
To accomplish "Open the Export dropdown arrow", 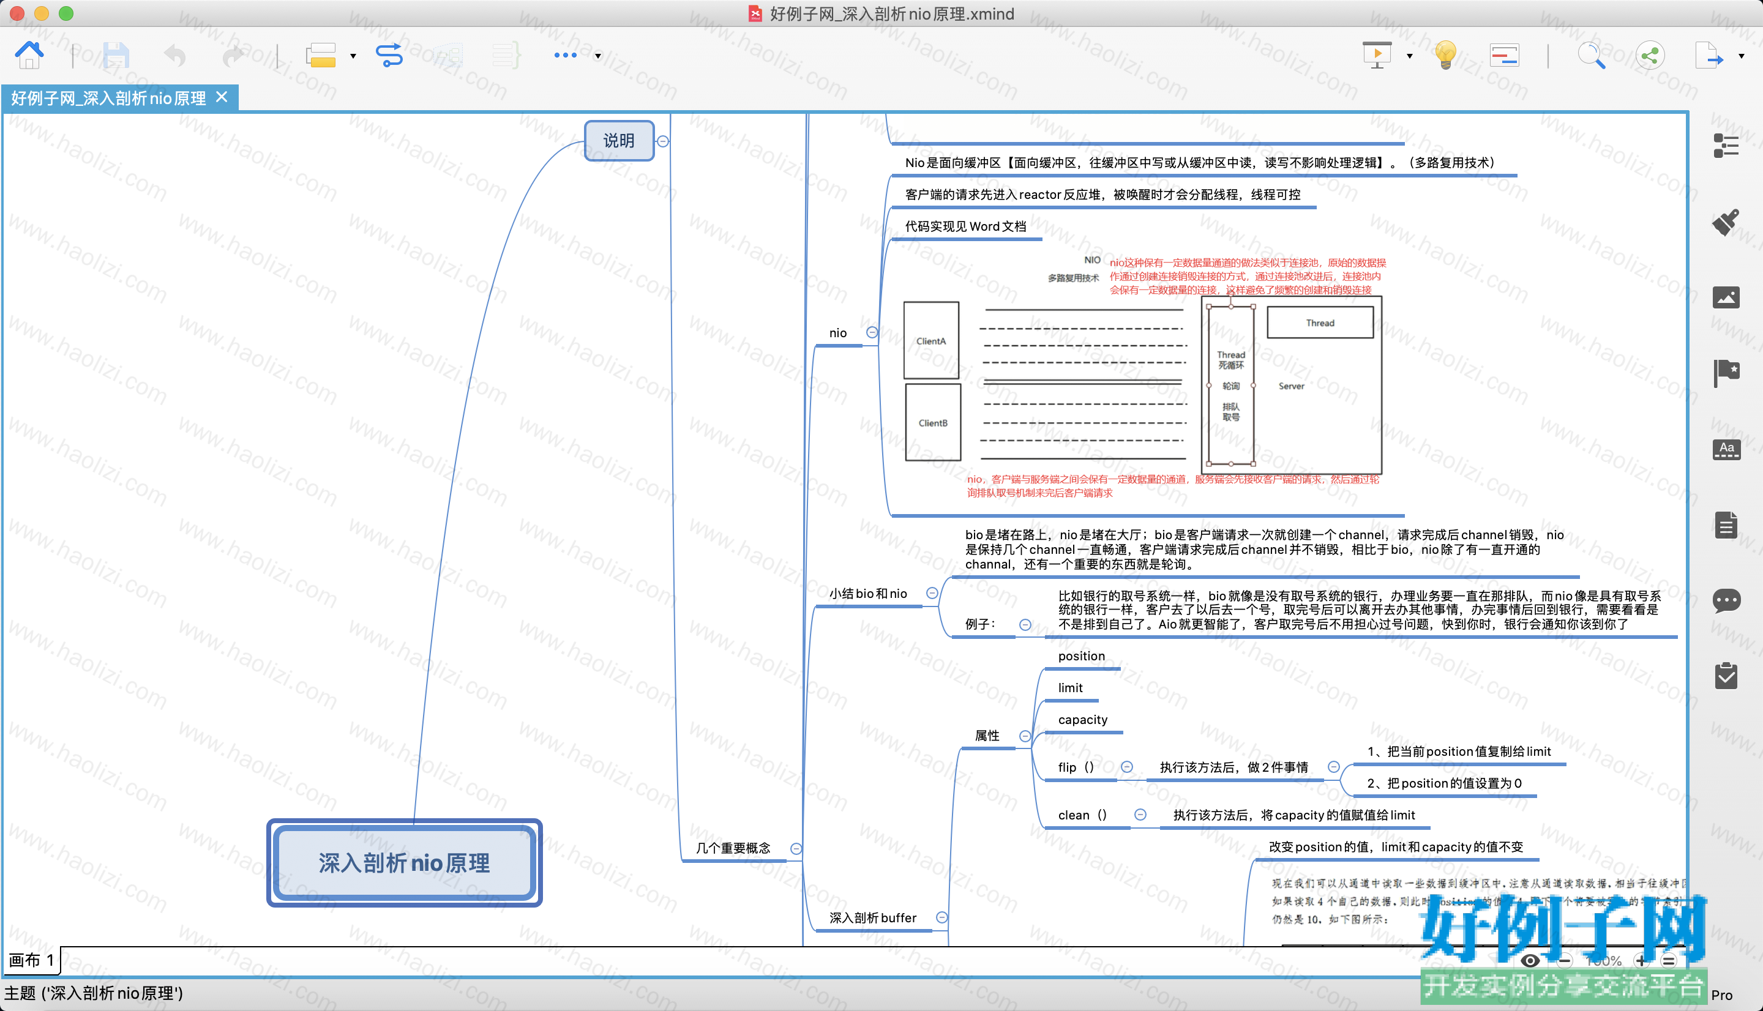I will coord(1742,56).
